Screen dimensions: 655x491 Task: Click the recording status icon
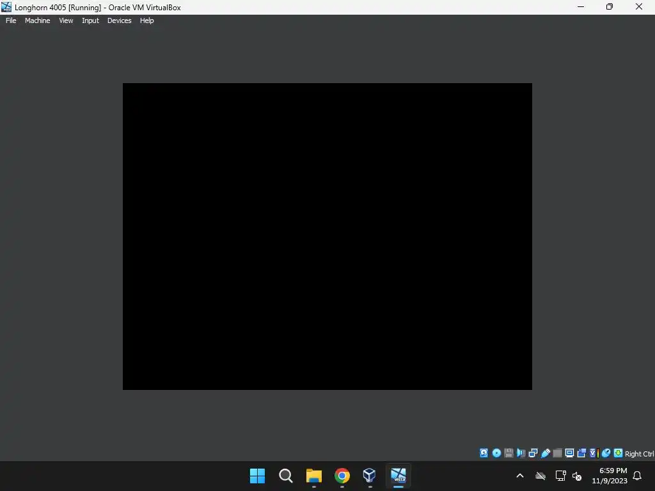(x=581, y=453)
